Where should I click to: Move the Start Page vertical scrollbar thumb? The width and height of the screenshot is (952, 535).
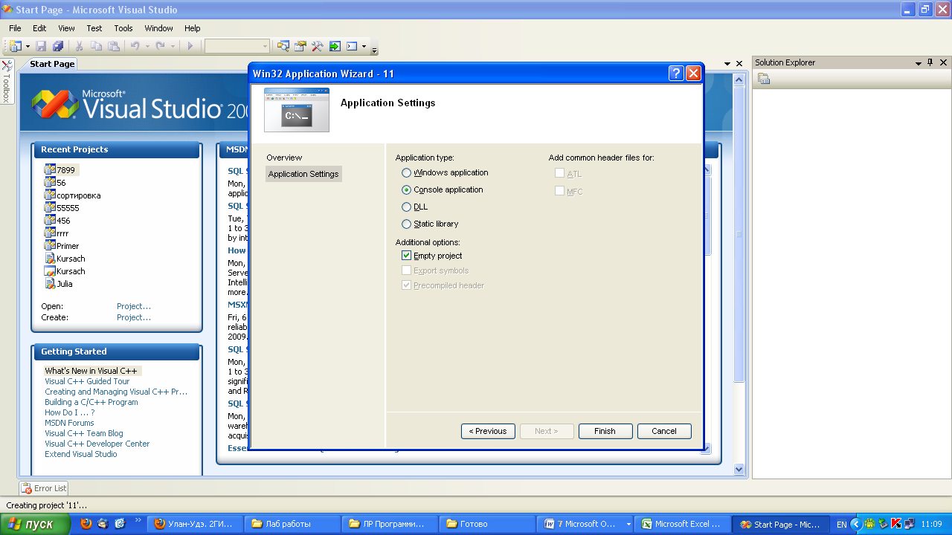coord(739,234)
